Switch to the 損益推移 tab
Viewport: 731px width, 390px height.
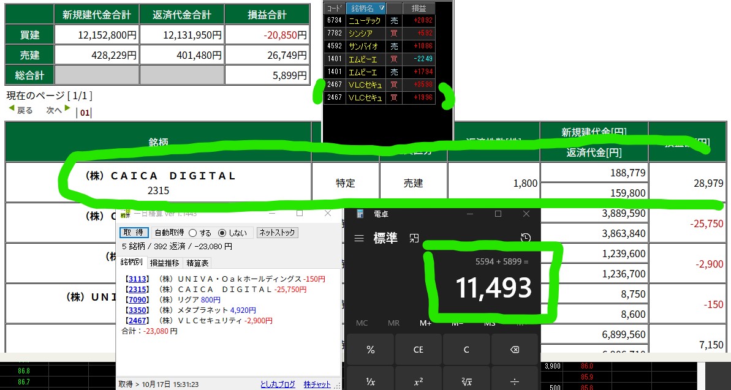click(165, 263)
